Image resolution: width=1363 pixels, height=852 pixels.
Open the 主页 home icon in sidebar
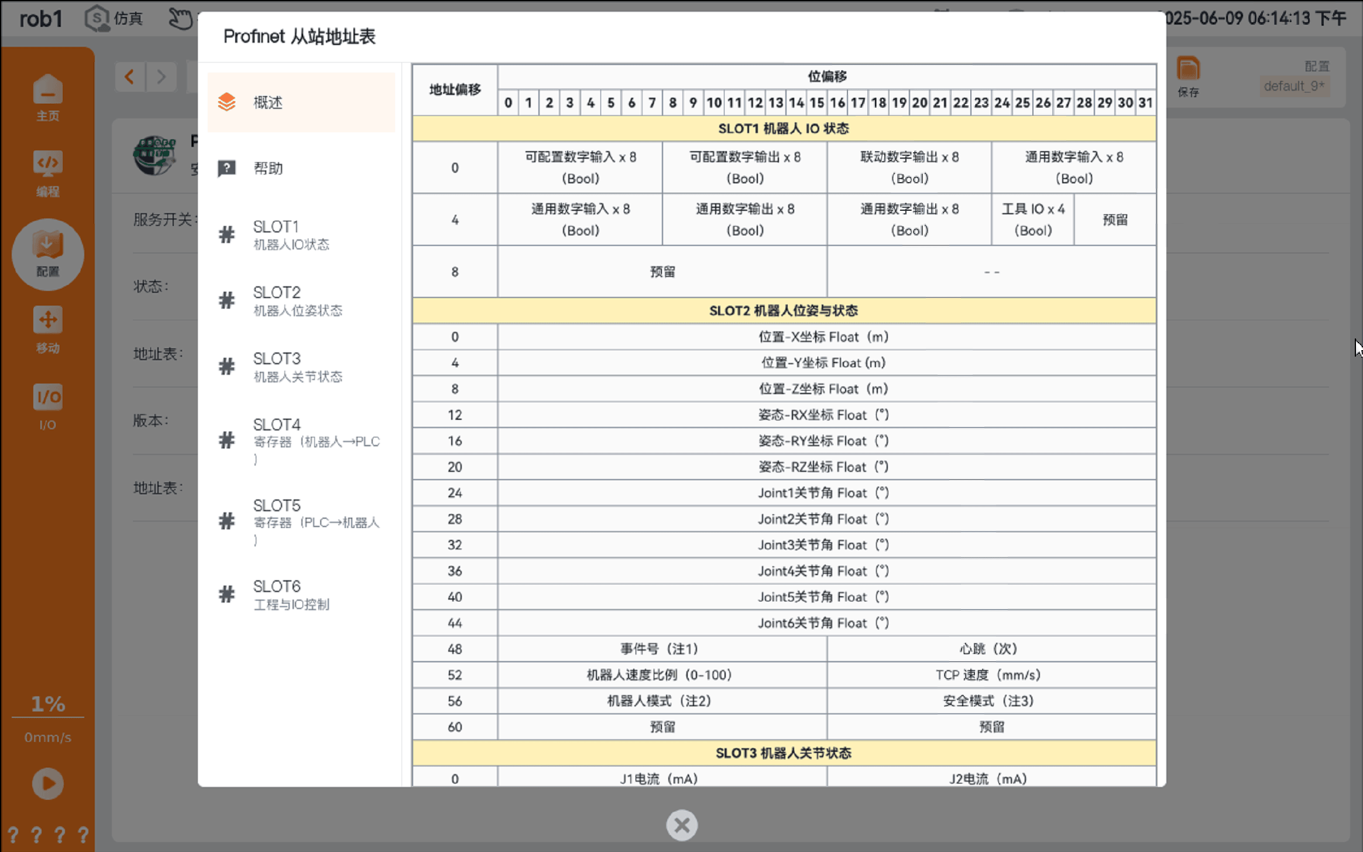47,97
